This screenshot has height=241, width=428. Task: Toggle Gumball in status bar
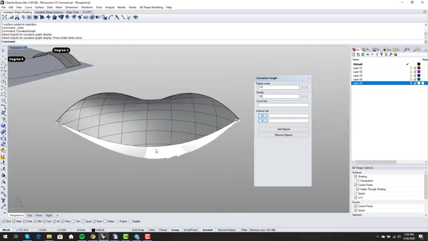(207, 230)
